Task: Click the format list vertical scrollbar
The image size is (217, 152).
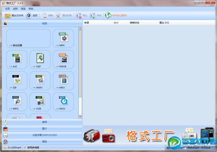Action: click(x=80, y=65)
